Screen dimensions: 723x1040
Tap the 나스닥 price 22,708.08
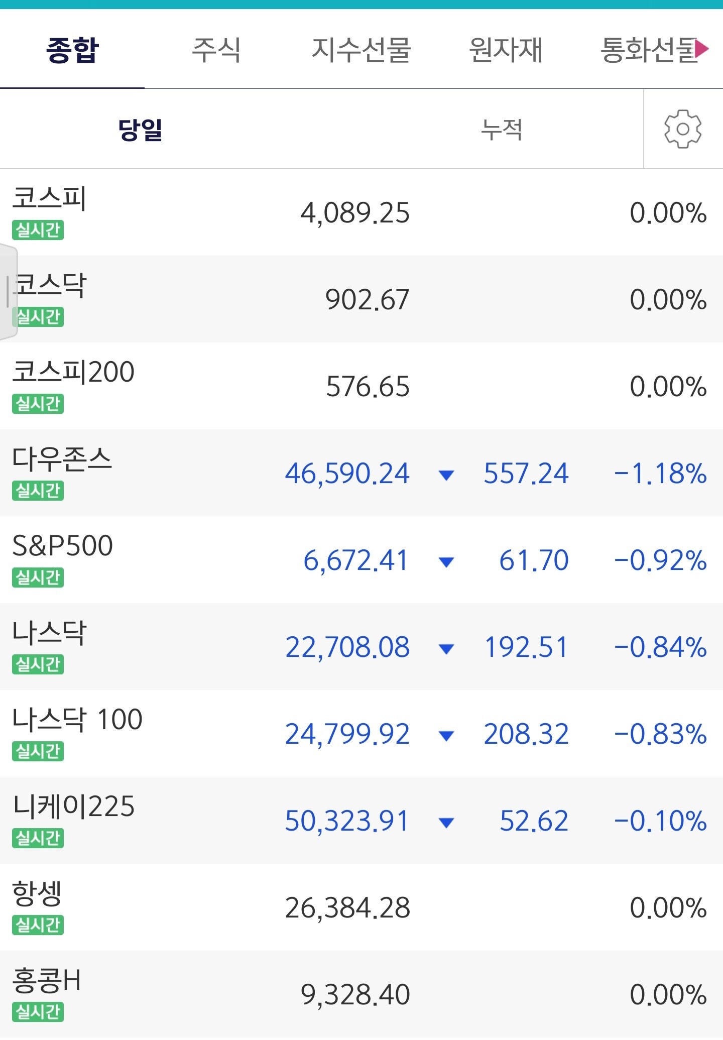click(347, 647)
